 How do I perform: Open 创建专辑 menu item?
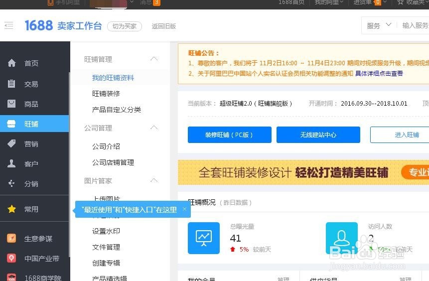pos(106,263)
